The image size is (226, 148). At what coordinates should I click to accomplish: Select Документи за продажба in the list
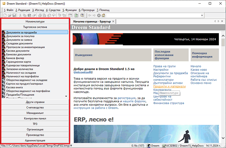click(x=35, y=32)
